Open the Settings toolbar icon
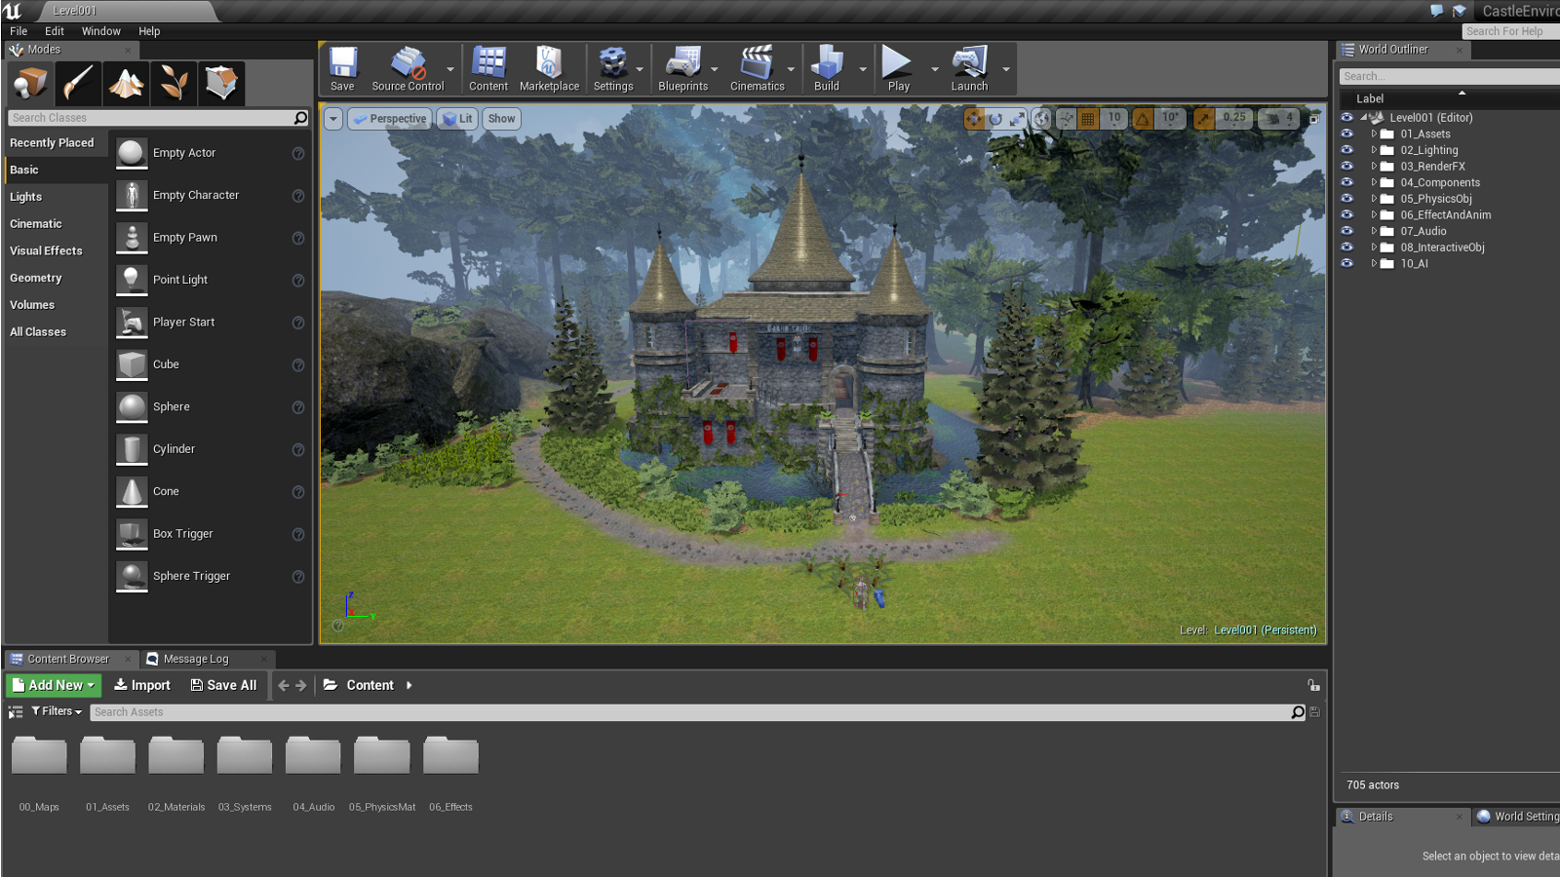Image resolution: width=1560 pixels, height=877 pixels. click(613, 69)
